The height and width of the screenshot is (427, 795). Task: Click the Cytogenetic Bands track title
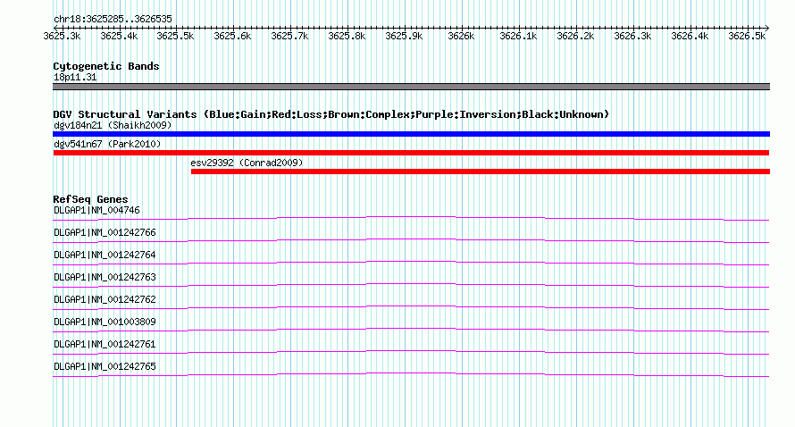[106, 66]
